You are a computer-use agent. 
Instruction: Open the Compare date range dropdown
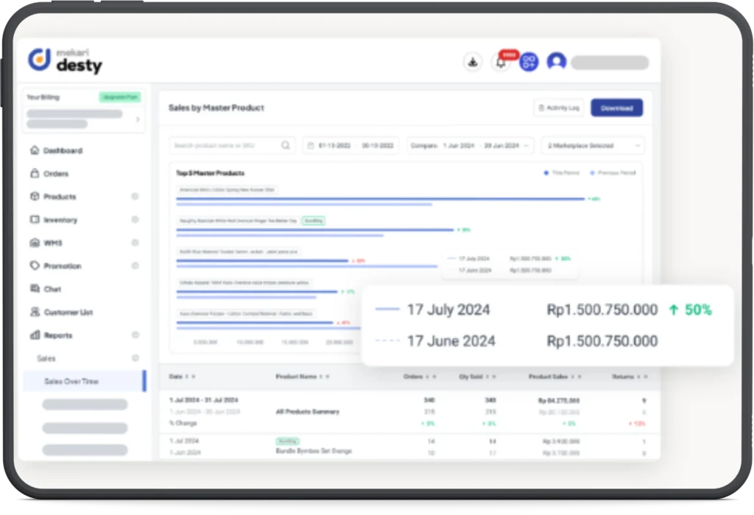click(x=470, y=146)
